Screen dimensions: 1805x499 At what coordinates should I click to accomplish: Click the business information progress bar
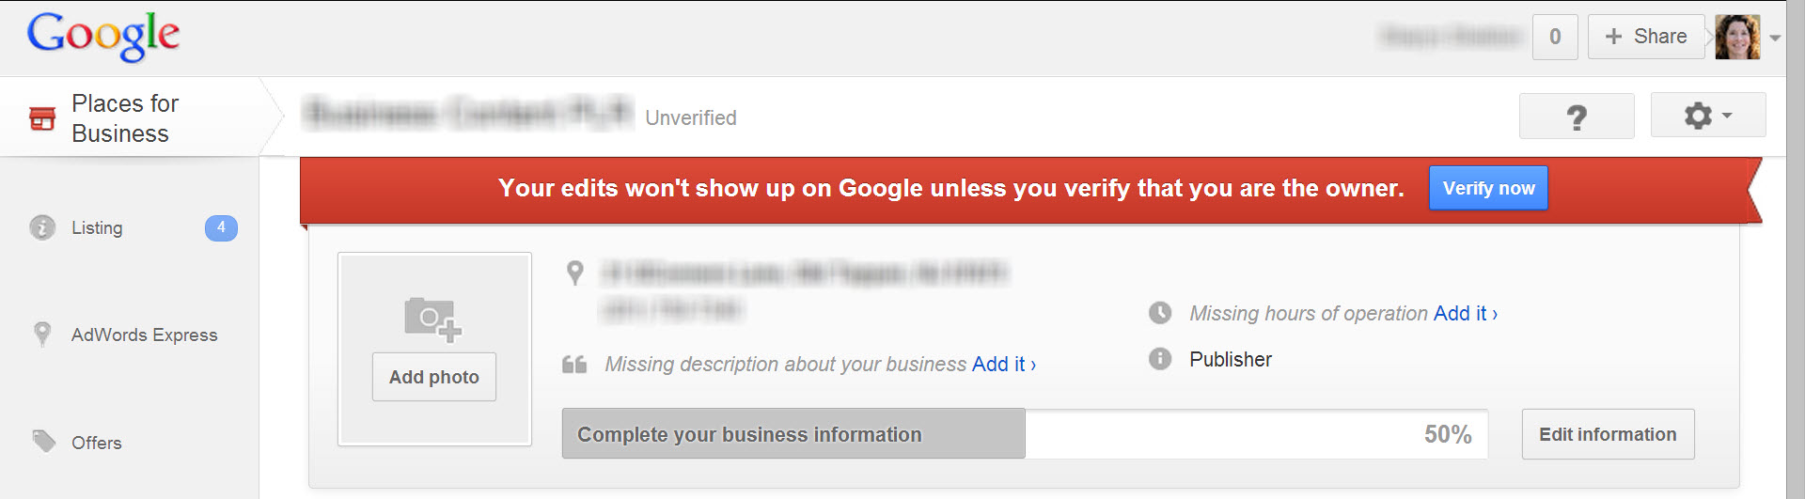1025,434
